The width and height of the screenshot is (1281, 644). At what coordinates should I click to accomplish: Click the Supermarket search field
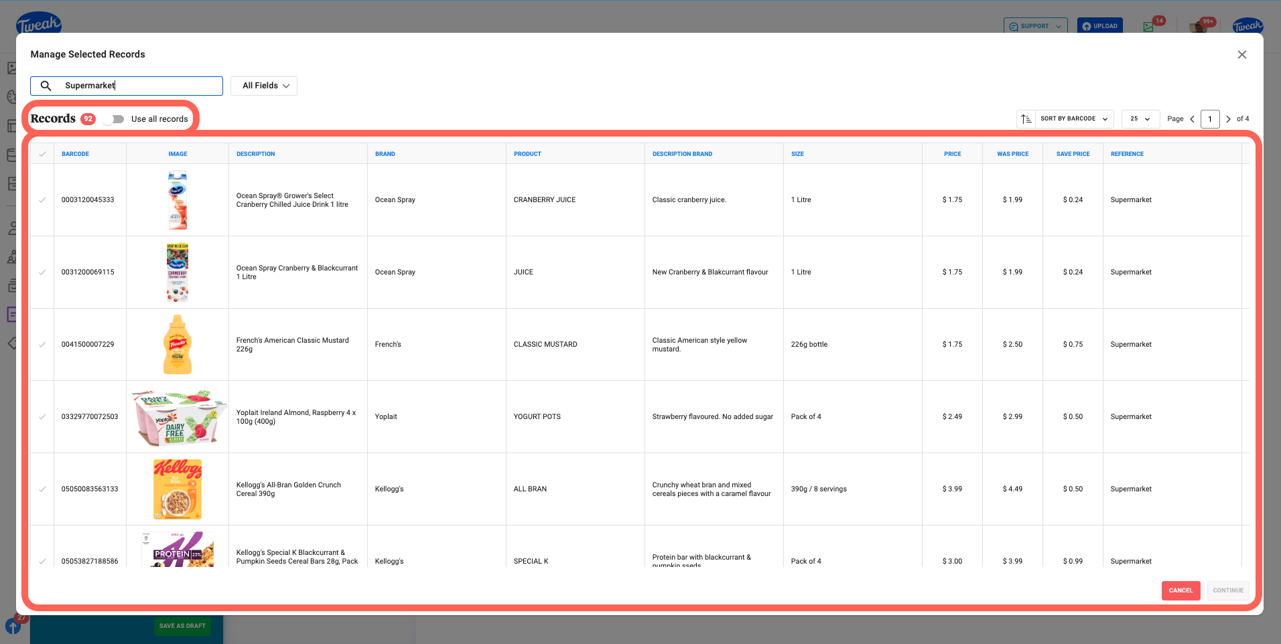[127, 86]
